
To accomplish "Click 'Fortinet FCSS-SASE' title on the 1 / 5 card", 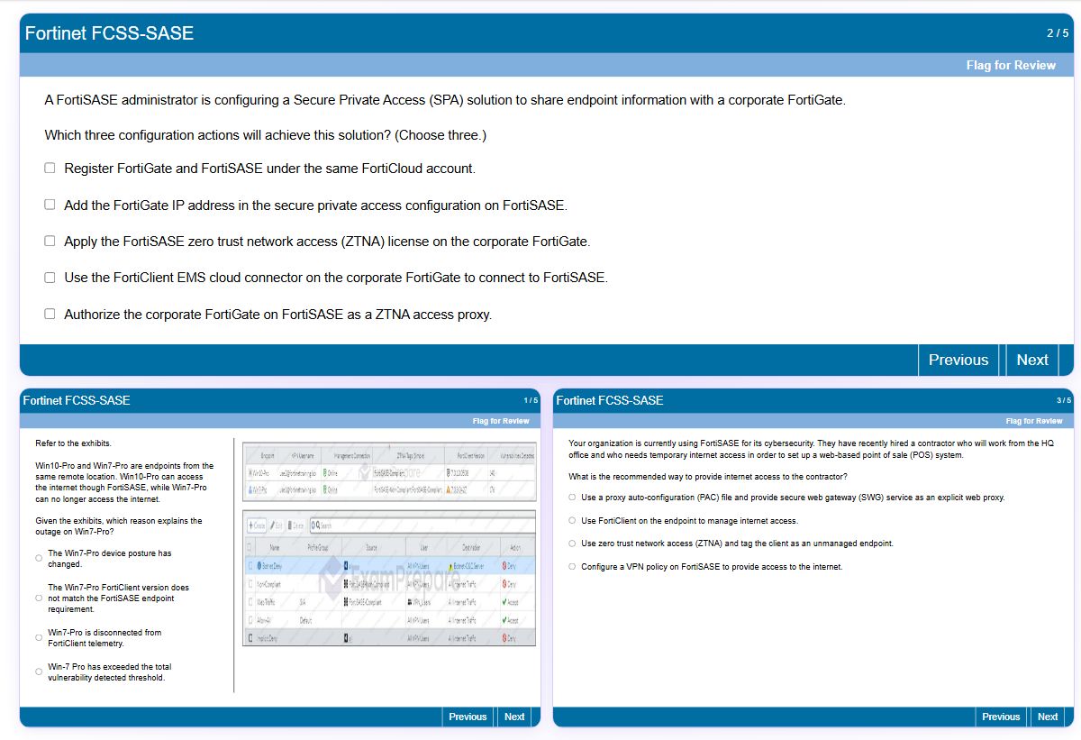I will tap(77, 400).
